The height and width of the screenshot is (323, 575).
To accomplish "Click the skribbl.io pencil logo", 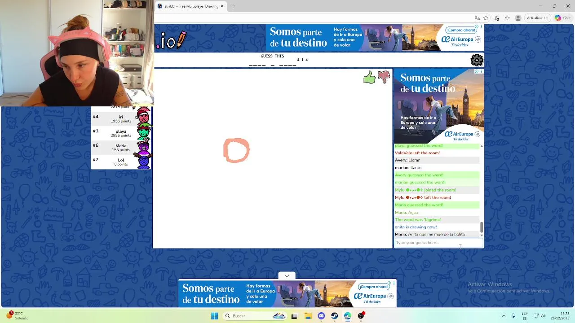I will point(171,40).
